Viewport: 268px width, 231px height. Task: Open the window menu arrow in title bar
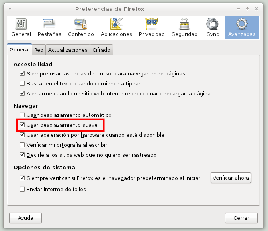coord(10,9)
